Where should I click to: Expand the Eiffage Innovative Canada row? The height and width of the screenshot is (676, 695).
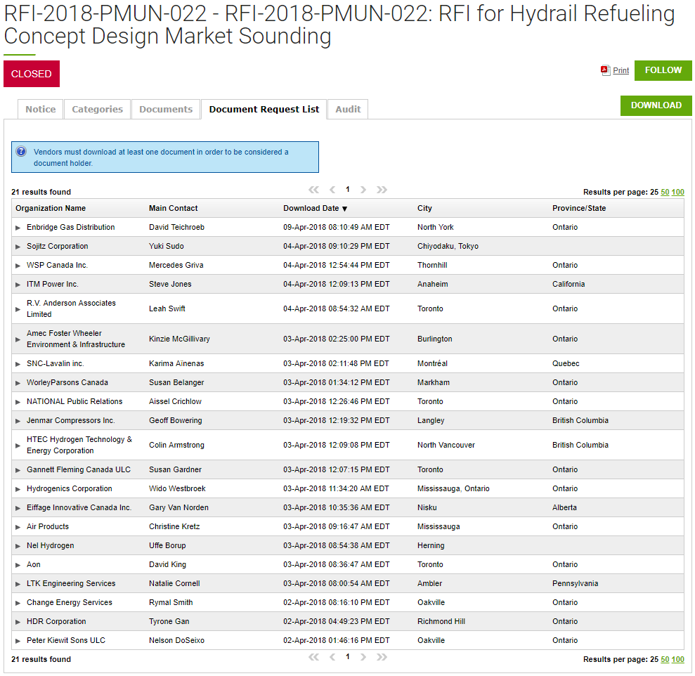(18, 508)
